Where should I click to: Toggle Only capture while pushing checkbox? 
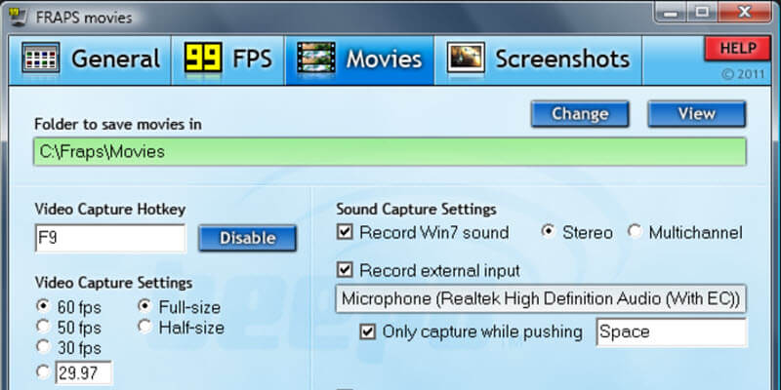[x=368, y=331]
